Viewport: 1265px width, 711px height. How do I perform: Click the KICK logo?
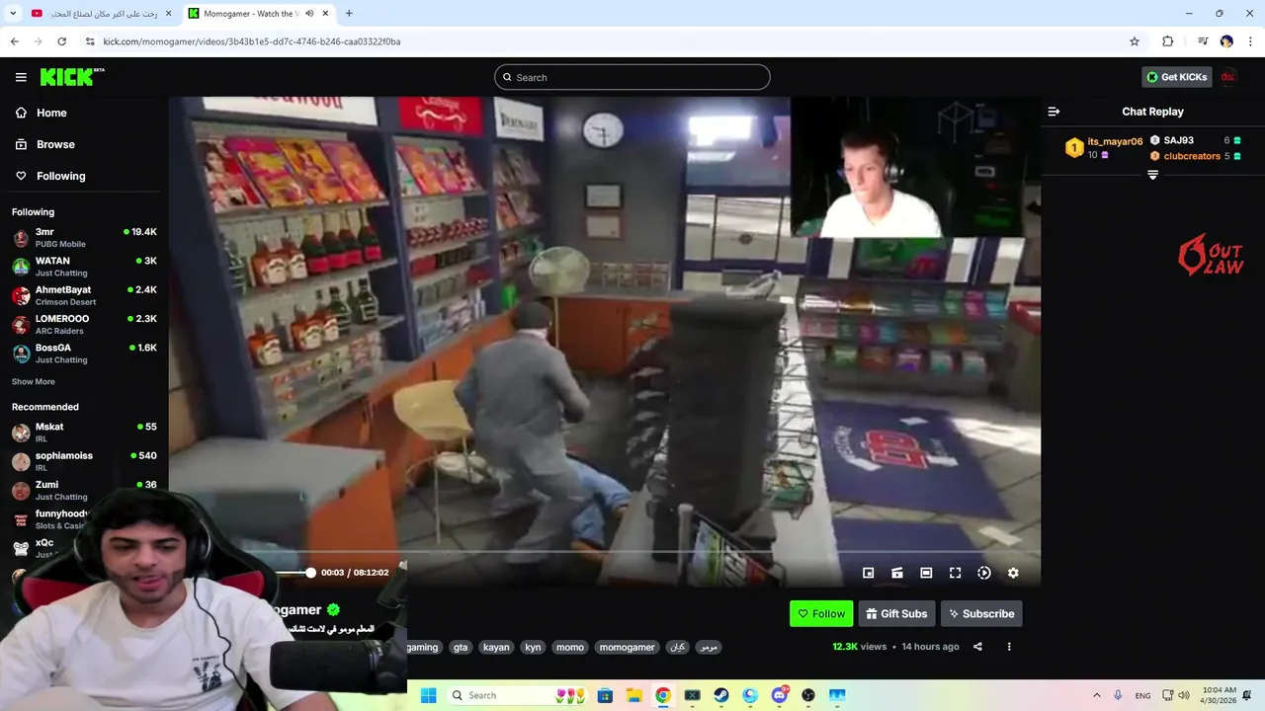[72, 77]
